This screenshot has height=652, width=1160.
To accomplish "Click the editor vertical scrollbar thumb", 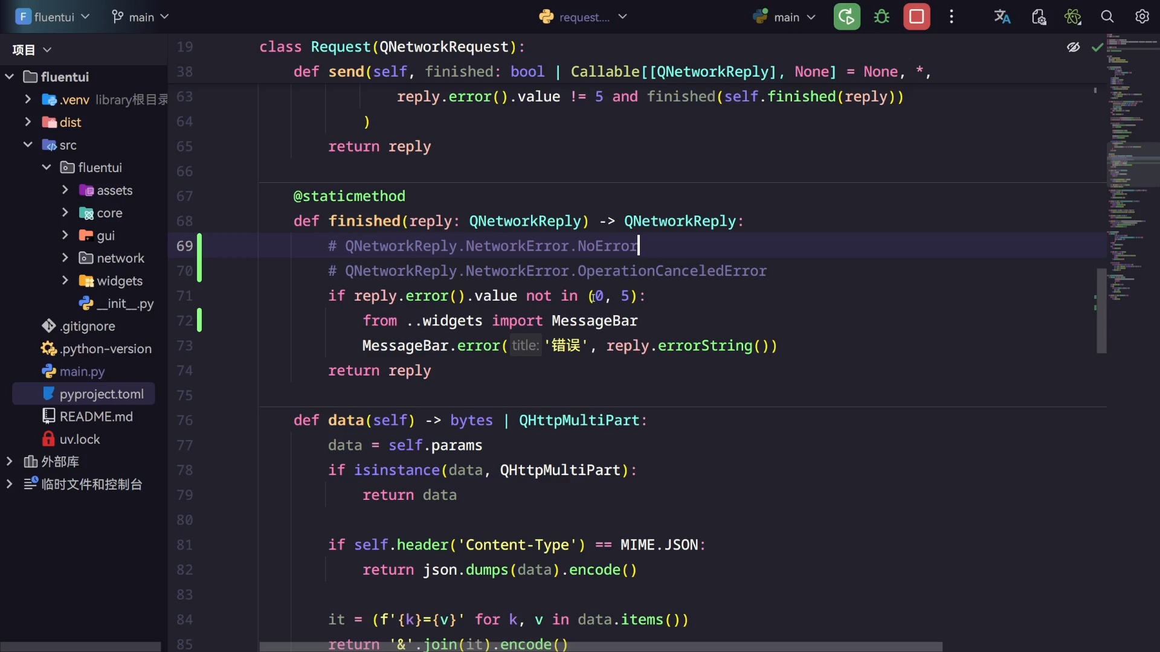I will 1102,310.
